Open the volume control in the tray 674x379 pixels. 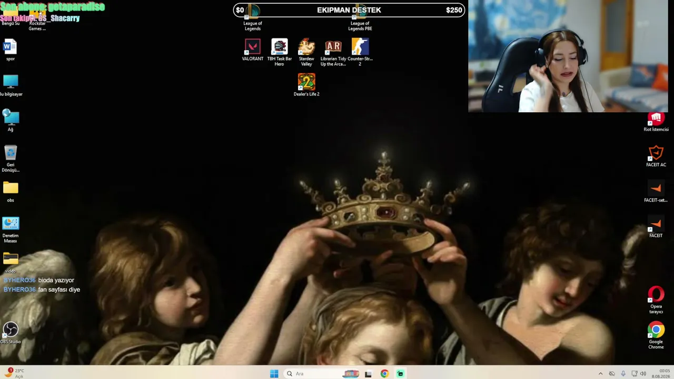(643, 374)
